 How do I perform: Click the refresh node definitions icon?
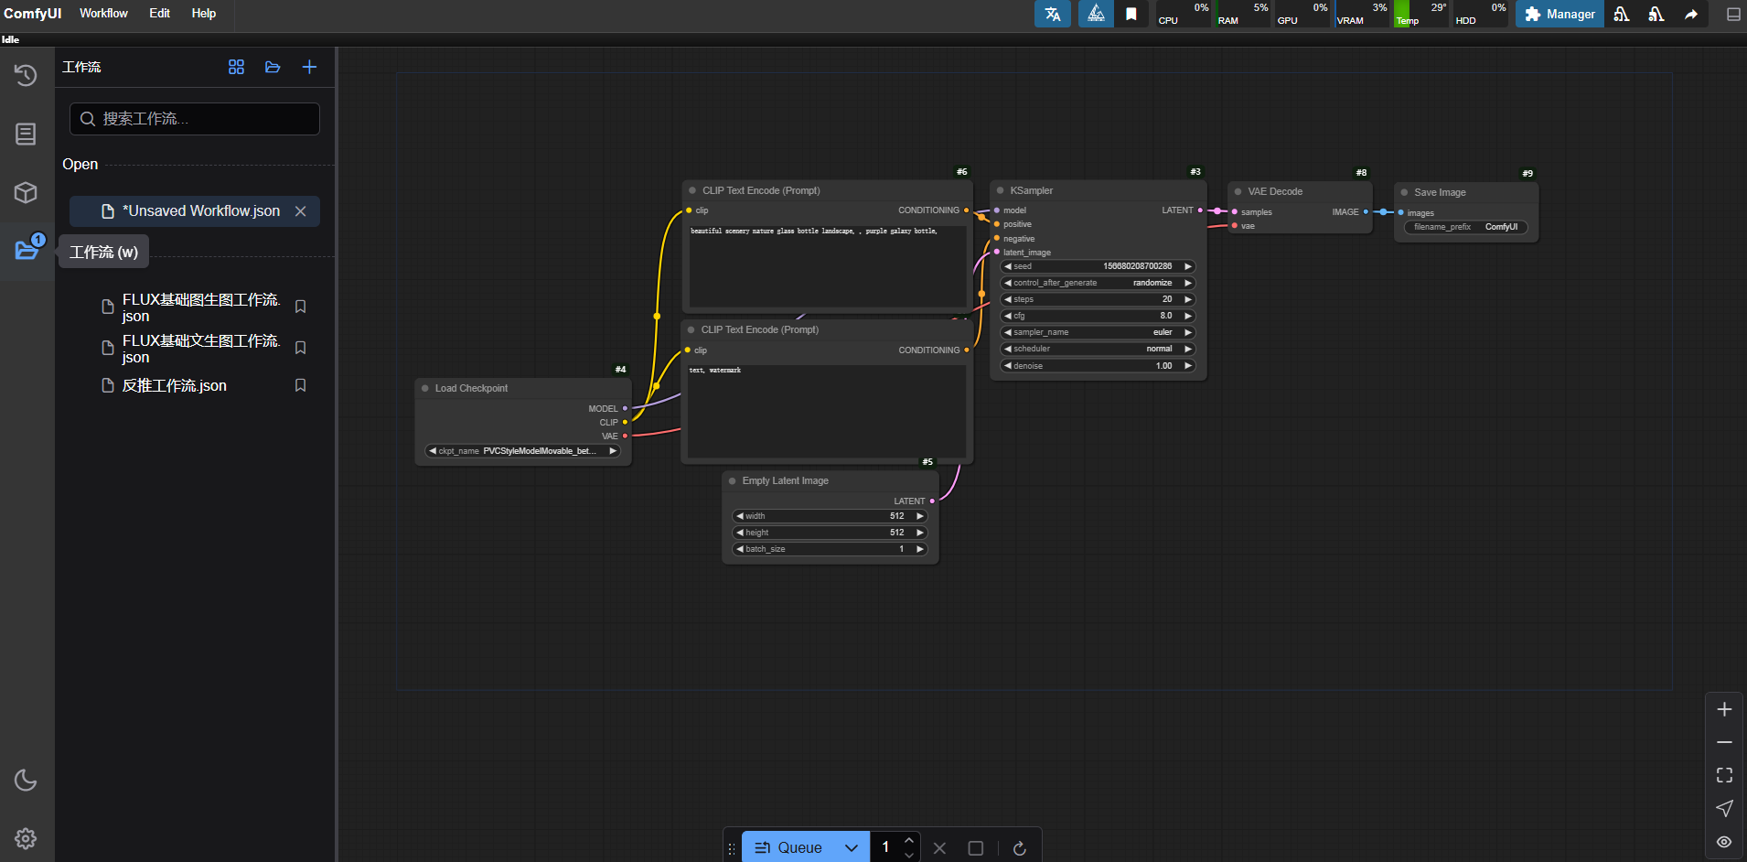[1020, 848]
